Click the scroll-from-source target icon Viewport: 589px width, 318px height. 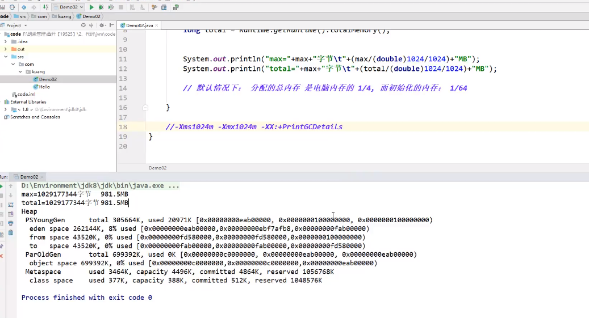point(83,26)
